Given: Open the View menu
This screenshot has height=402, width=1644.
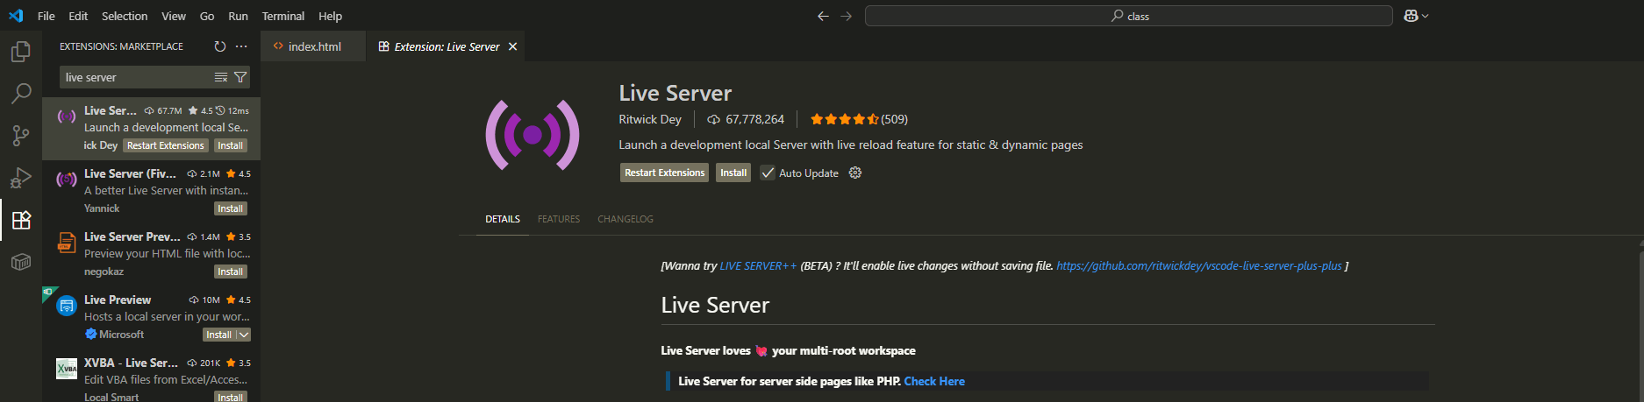Looking at the screenshot, I should 174,16.
